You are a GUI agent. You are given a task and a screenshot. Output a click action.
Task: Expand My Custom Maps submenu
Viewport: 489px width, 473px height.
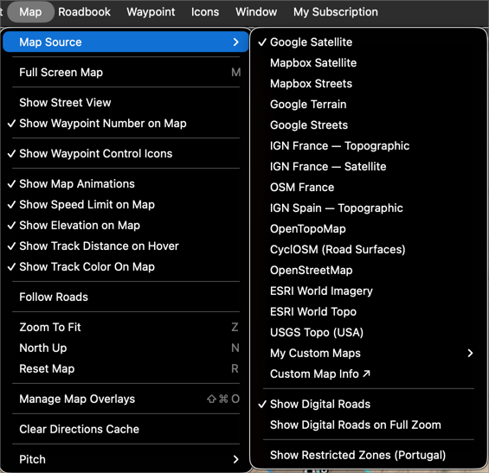tap(369, 353)
